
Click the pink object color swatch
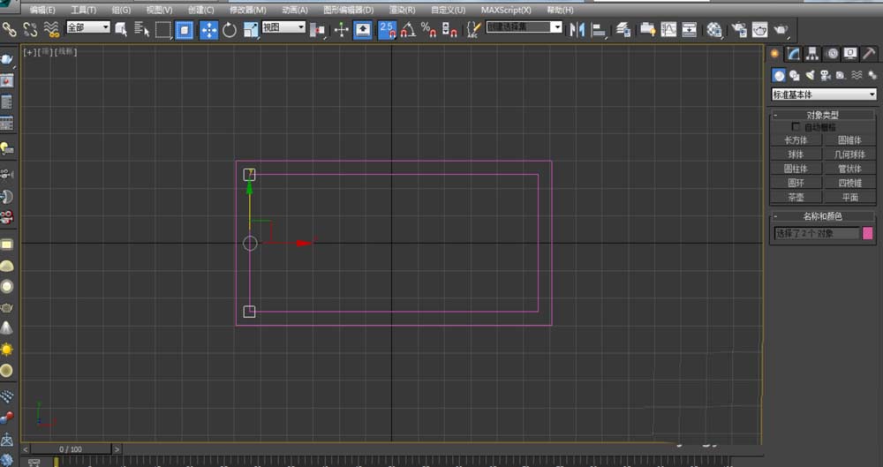(868, 233)
